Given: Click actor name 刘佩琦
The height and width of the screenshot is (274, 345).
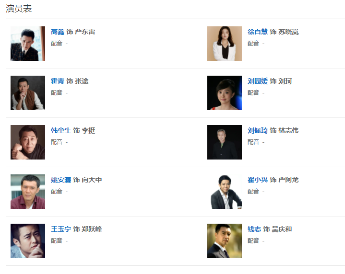Looking at the screenshot, I should (257, 131).
